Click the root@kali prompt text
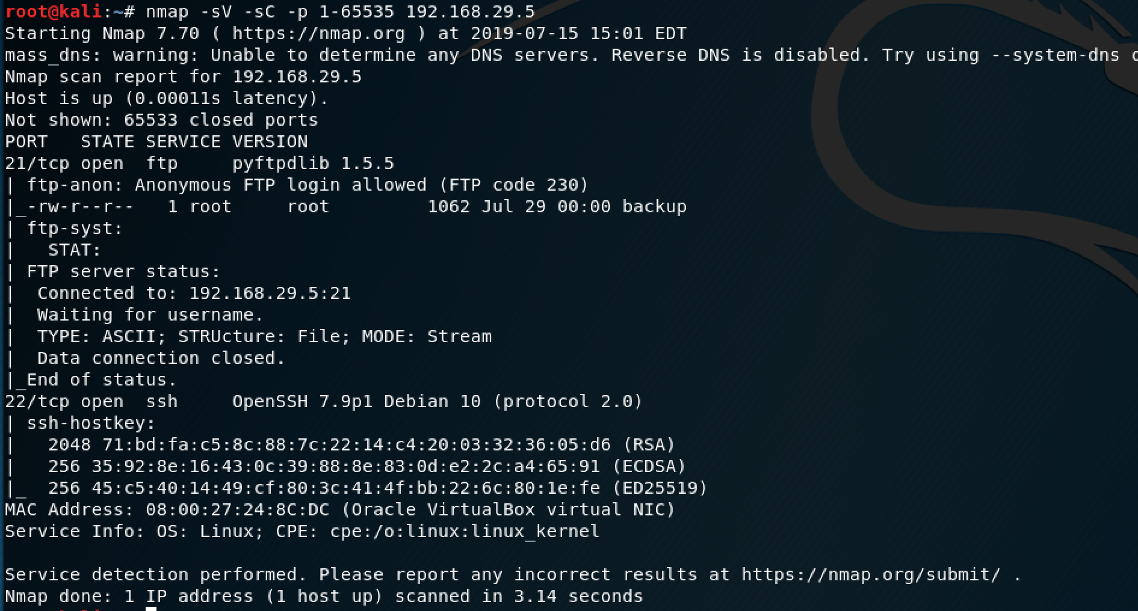Screen dimensions: 1138x611 coord(54,12)
